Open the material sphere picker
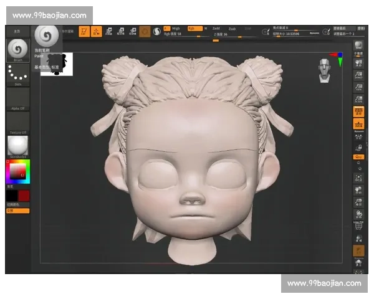The image size is (374, 299). pos(17,145)
